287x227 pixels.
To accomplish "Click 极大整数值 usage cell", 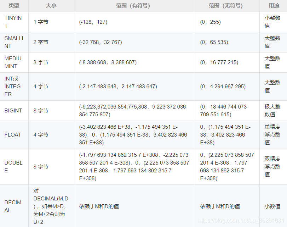I will 272,110.
